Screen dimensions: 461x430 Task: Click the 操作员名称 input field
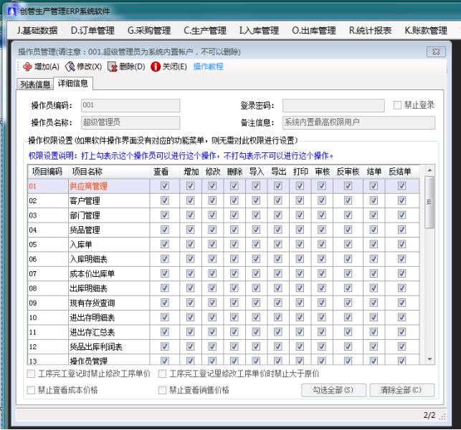[x=130, y=122]
